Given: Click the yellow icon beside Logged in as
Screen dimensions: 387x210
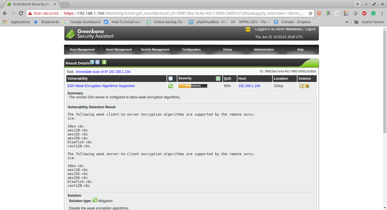Looking at the screenshot, I should coord(248,29).
